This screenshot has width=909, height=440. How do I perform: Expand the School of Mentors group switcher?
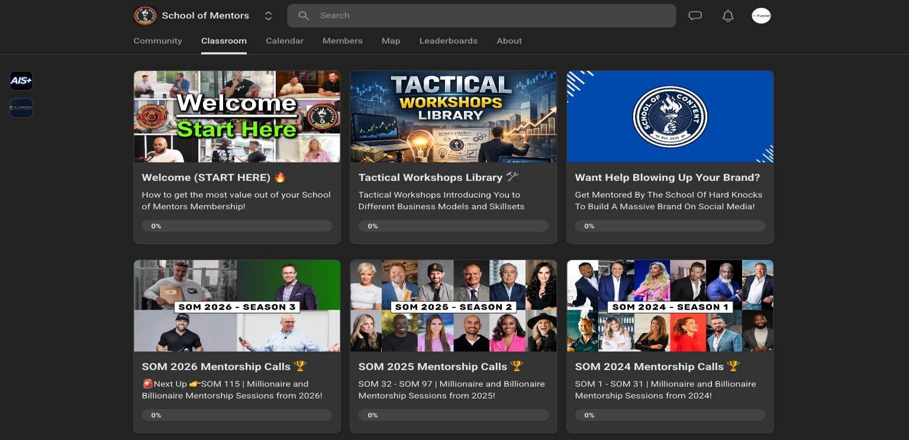(268, 16)
